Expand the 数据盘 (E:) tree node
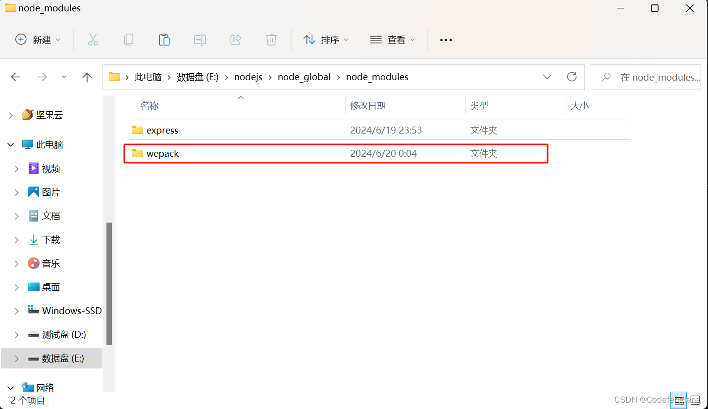 tap(17, 359)
